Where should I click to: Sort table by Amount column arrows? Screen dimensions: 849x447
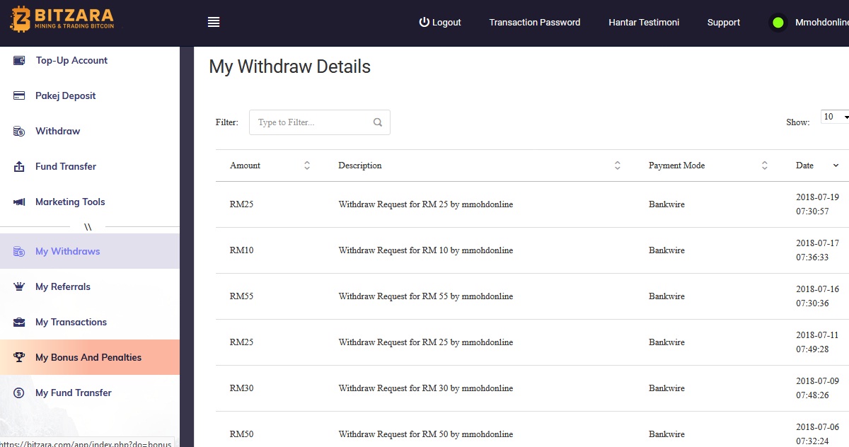[307, 166]
